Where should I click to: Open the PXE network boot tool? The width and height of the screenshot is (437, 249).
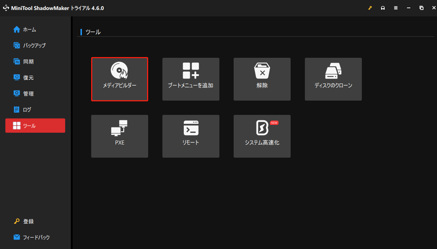click(x=119, y=136)
